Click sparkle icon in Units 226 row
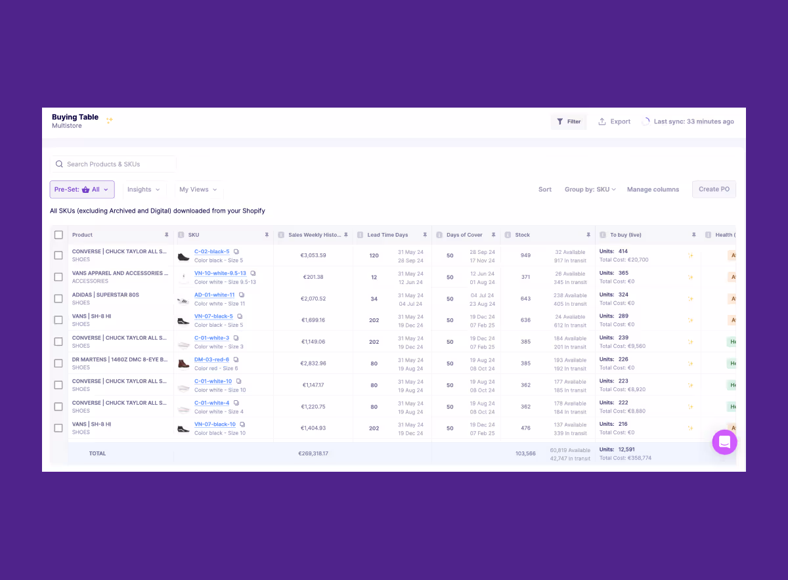788x580 pixels. (x=690, y=363)
